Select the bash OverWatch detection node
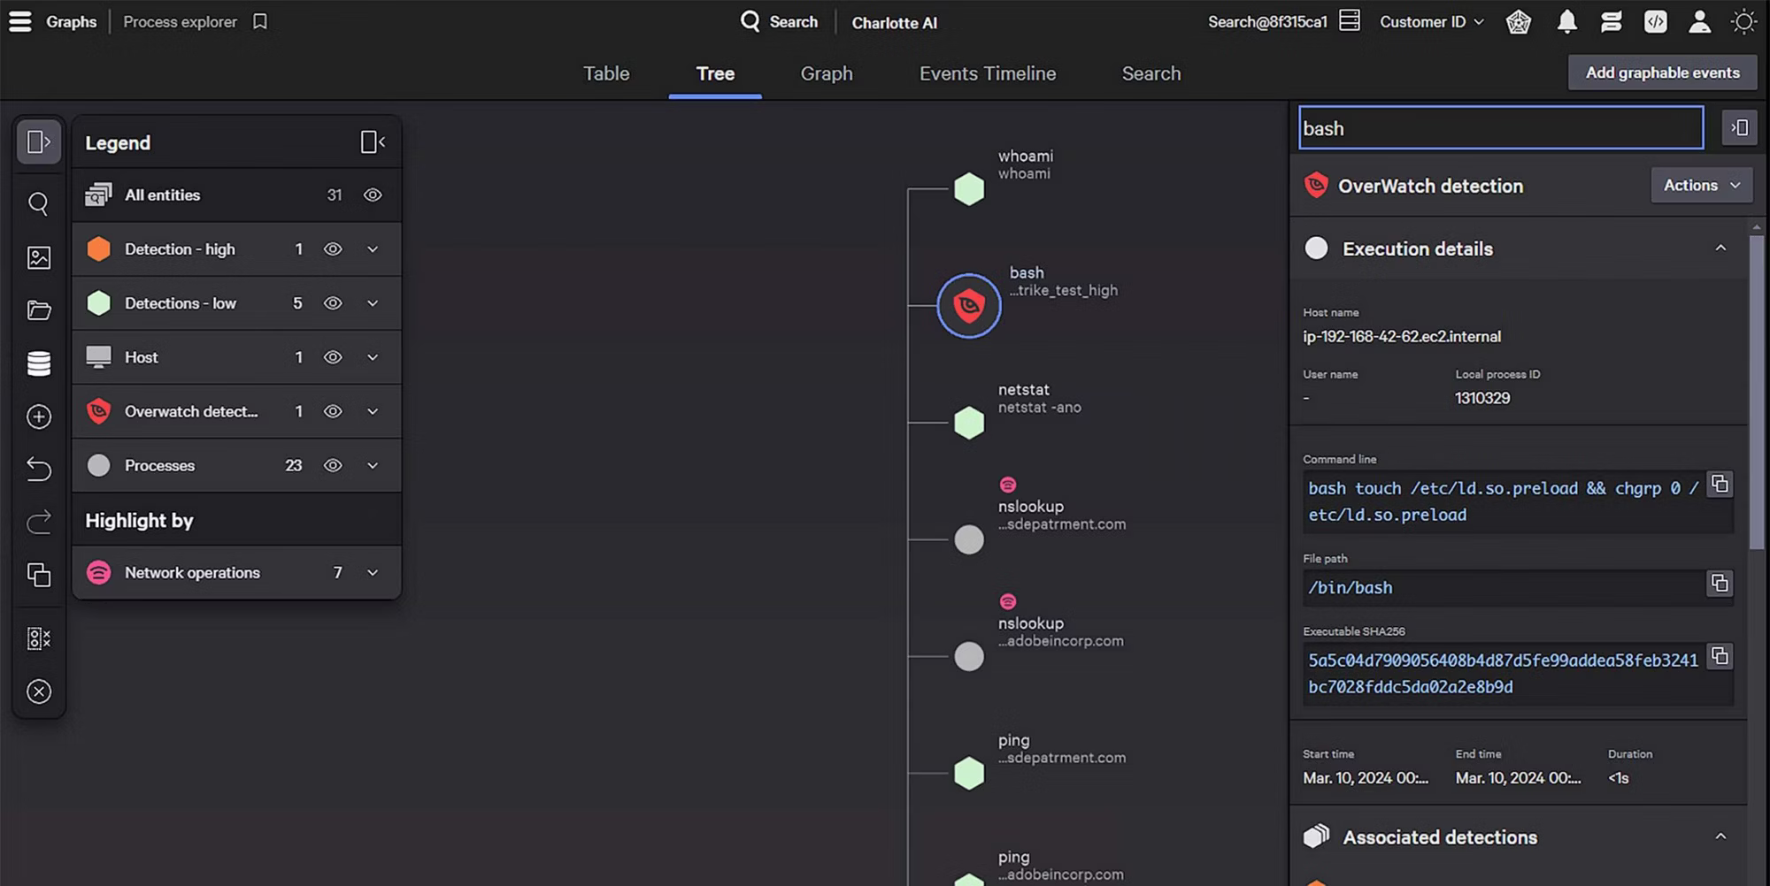The image size is (1770, 886). [969, 306]
